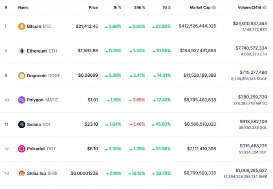Sort by Market Cap column header

pyautogui.click(x=200, y=7)
